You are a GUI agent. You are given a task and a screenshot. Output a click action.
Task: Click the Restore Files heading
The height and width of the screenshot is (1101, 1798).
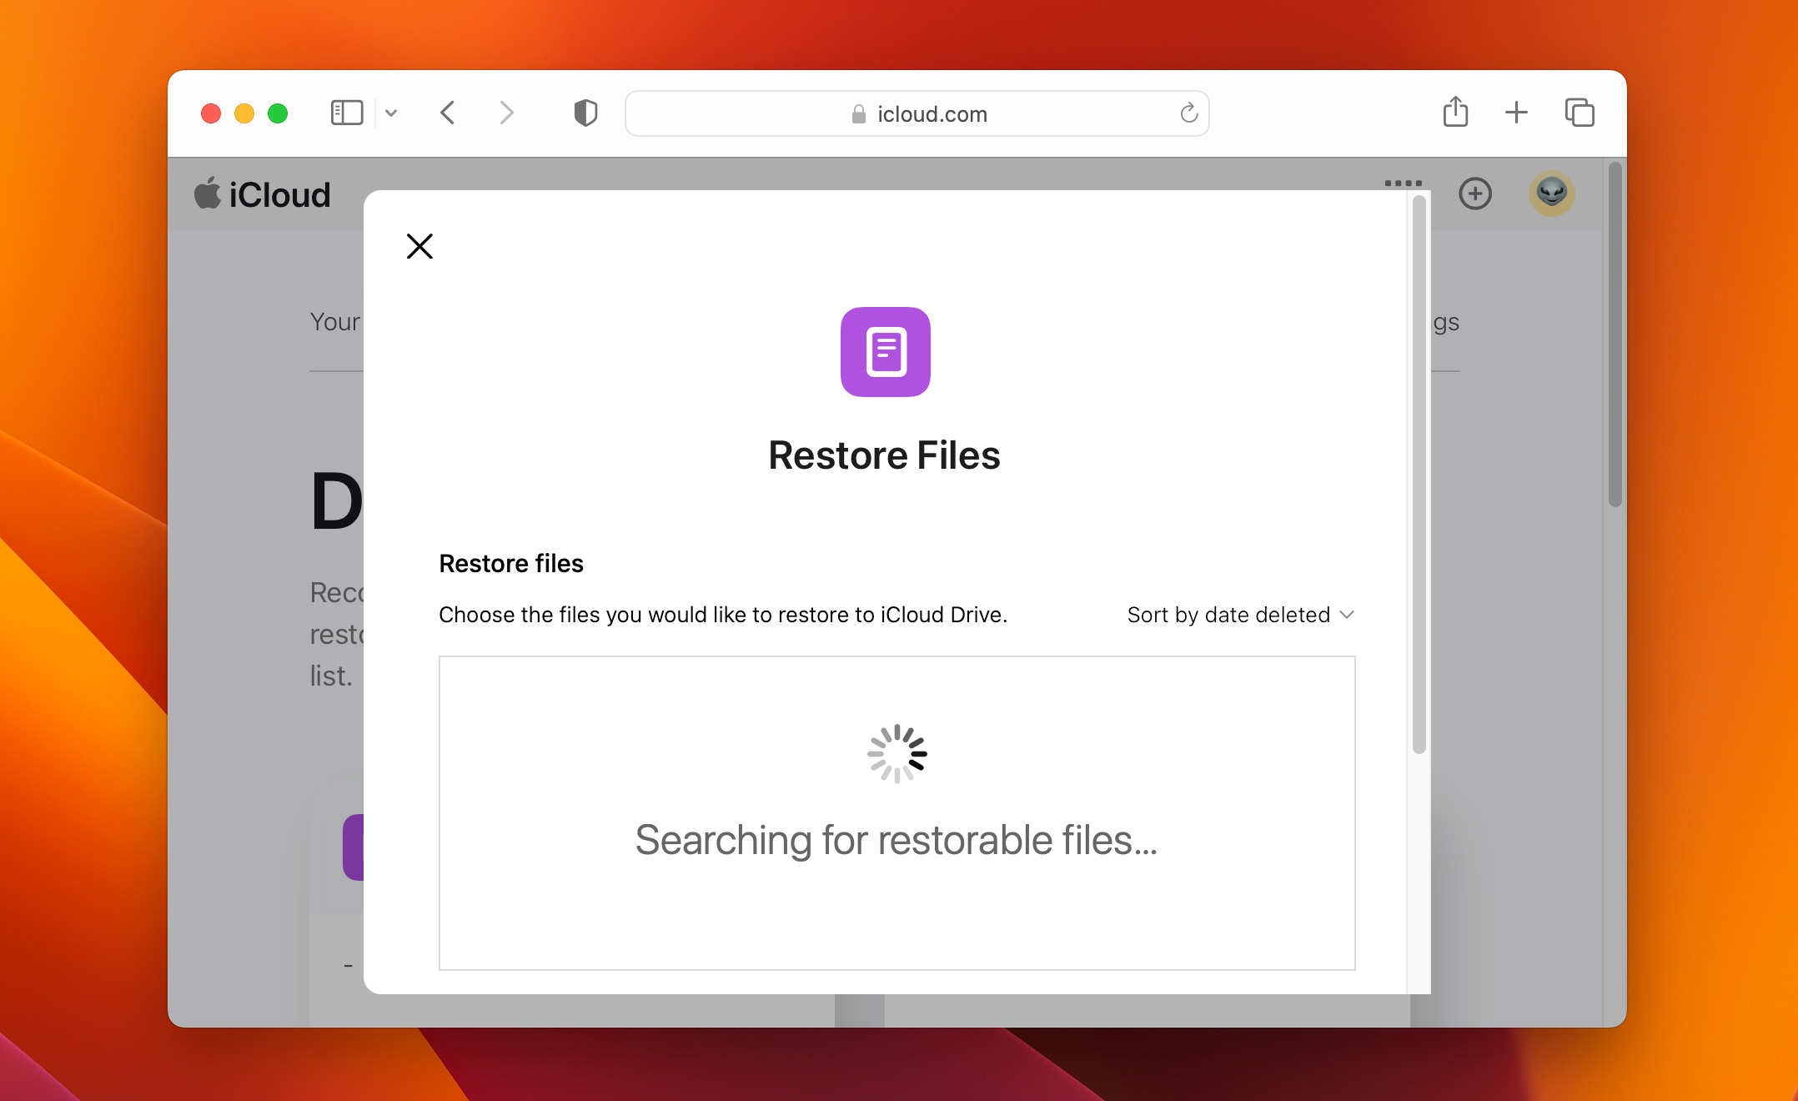pyautogui.click(x=884, y=455)
